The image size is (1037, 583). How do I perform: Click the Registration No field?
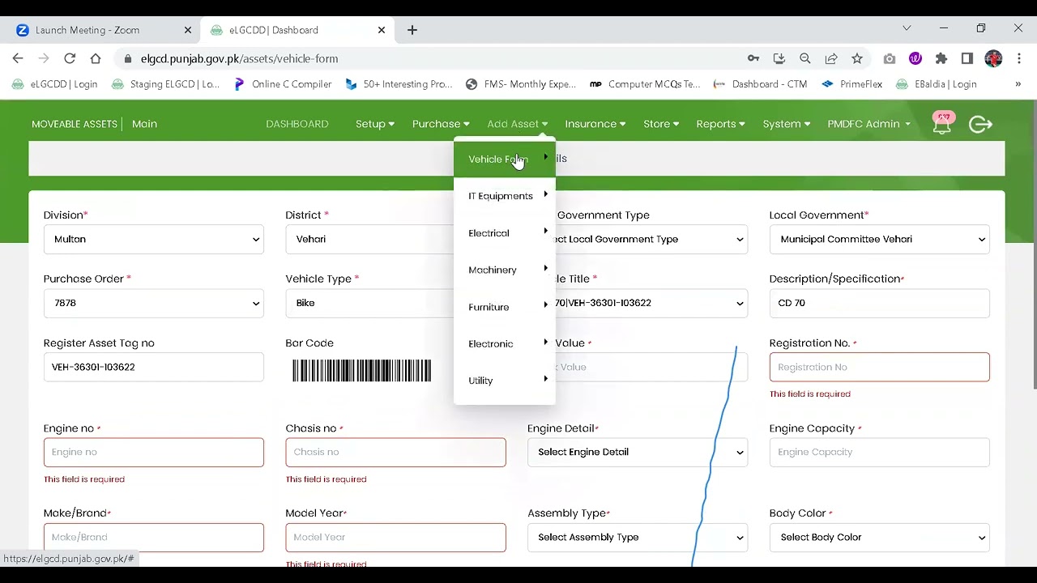[x=879, y=367]
